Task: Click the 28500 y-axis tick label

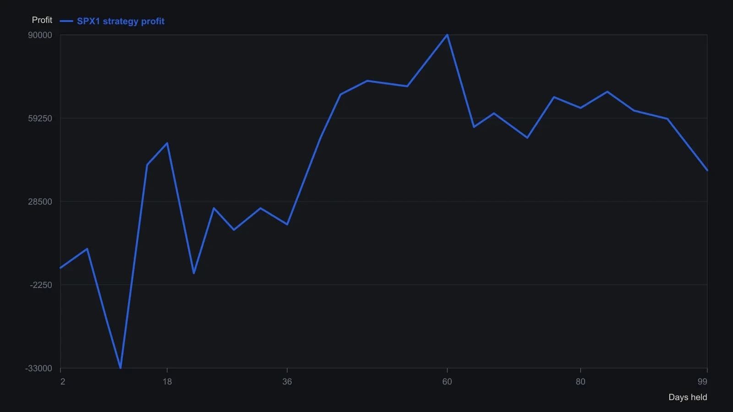Action: pos(40,202)
